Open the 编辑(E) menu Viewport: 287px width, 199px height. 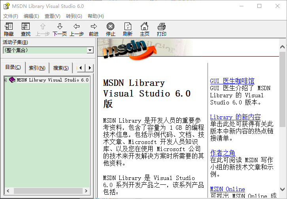click(x=31, y=16)
